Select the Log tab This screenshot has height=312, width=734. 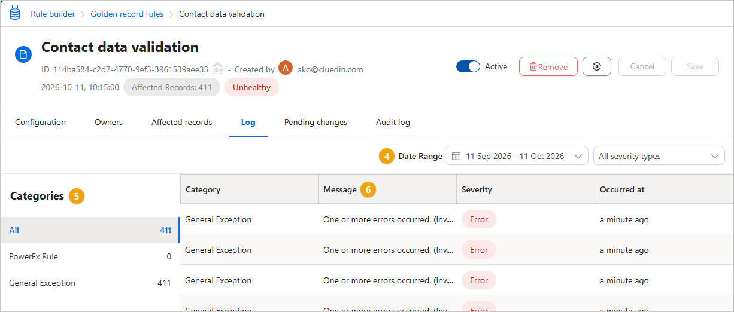[x=248, y=122]
